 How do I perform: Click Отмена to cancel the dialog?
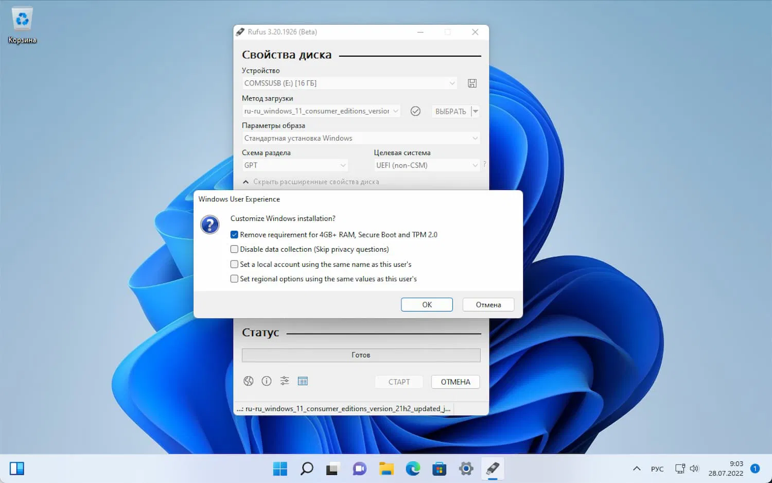[488, 305]
